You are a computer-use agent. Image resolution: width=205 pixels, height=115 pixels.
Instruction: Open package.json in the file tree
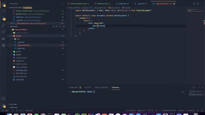[21, 70]
